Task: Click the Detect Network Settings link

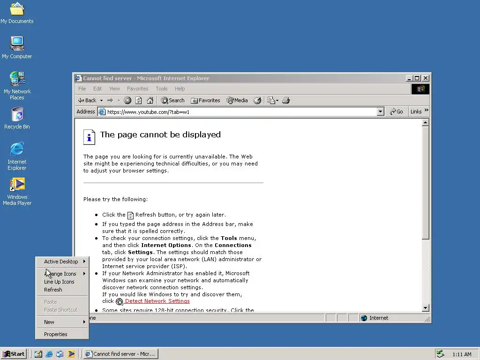Action: pyautogui.click(x=157, y=301)
